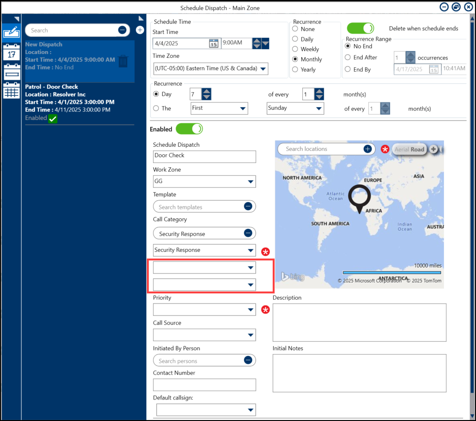Image resolution: width=476 pixels, height=421 pixels.
Task: Click the Description text box
Action: tap(359, 322)
